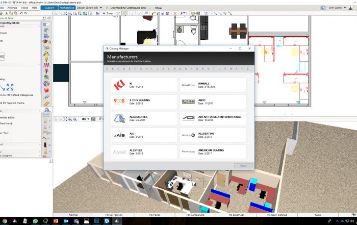Select the video camera tool in sidebar

46,36
